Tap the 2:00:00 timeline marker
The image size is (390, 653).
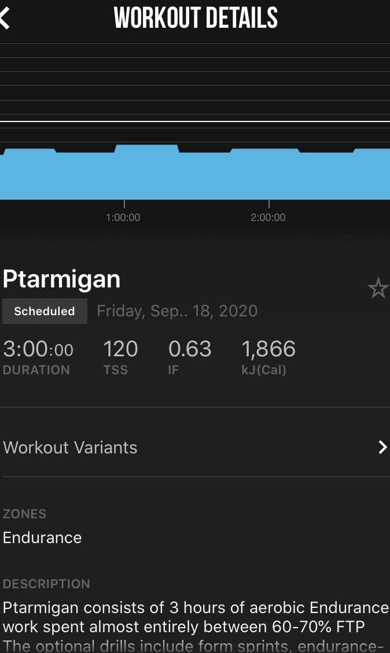(268, 217)
